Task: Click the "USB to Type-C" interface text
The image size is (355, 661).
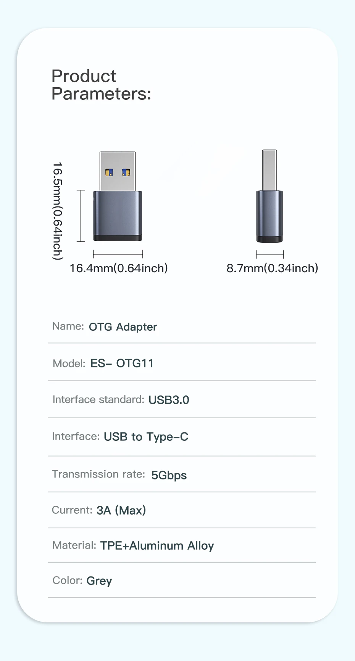Action: 146,437
